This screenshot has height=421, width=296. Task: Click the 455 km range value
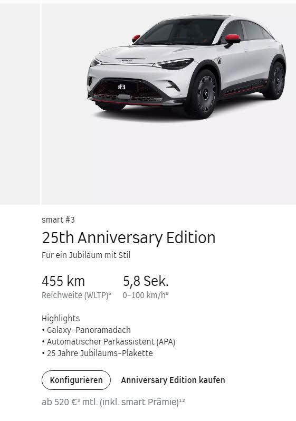[63, 281]
